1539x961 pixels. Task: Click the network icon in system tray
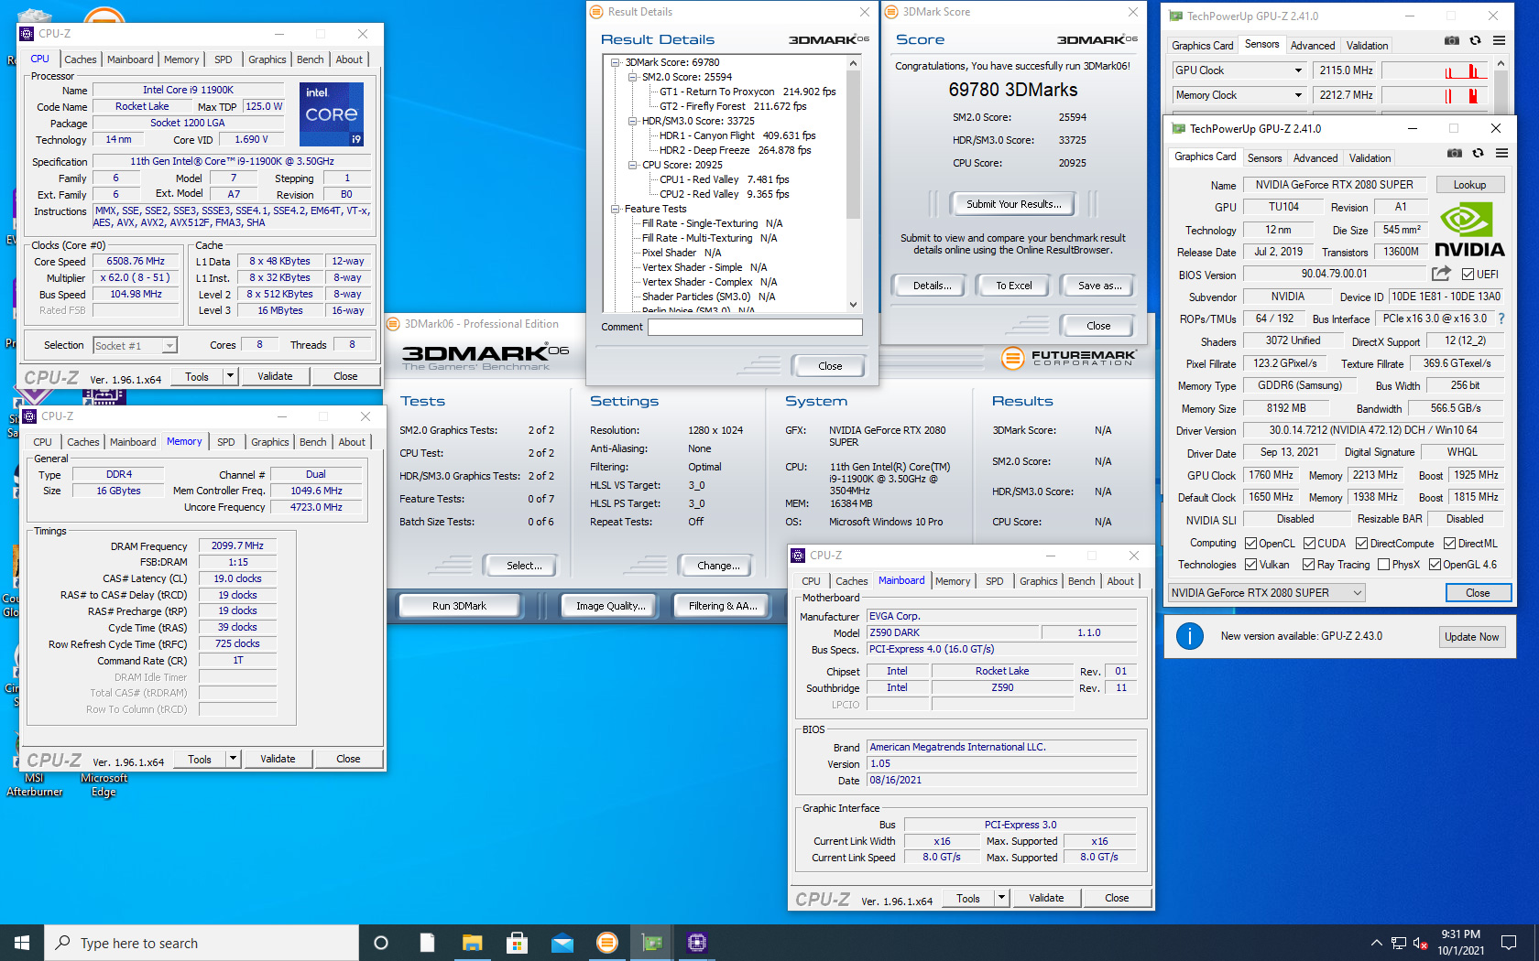point(1399,943)
